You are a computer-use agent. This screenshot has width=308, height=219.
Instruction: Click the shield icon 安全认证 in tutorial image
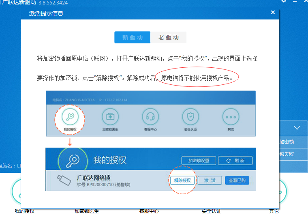(190, 116)
